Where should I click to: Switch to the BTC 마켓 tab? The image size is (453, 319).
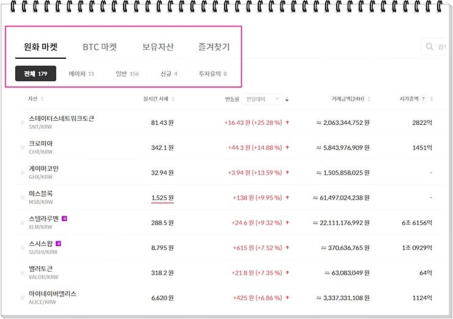pyautogui.click(x=100, y=47)
